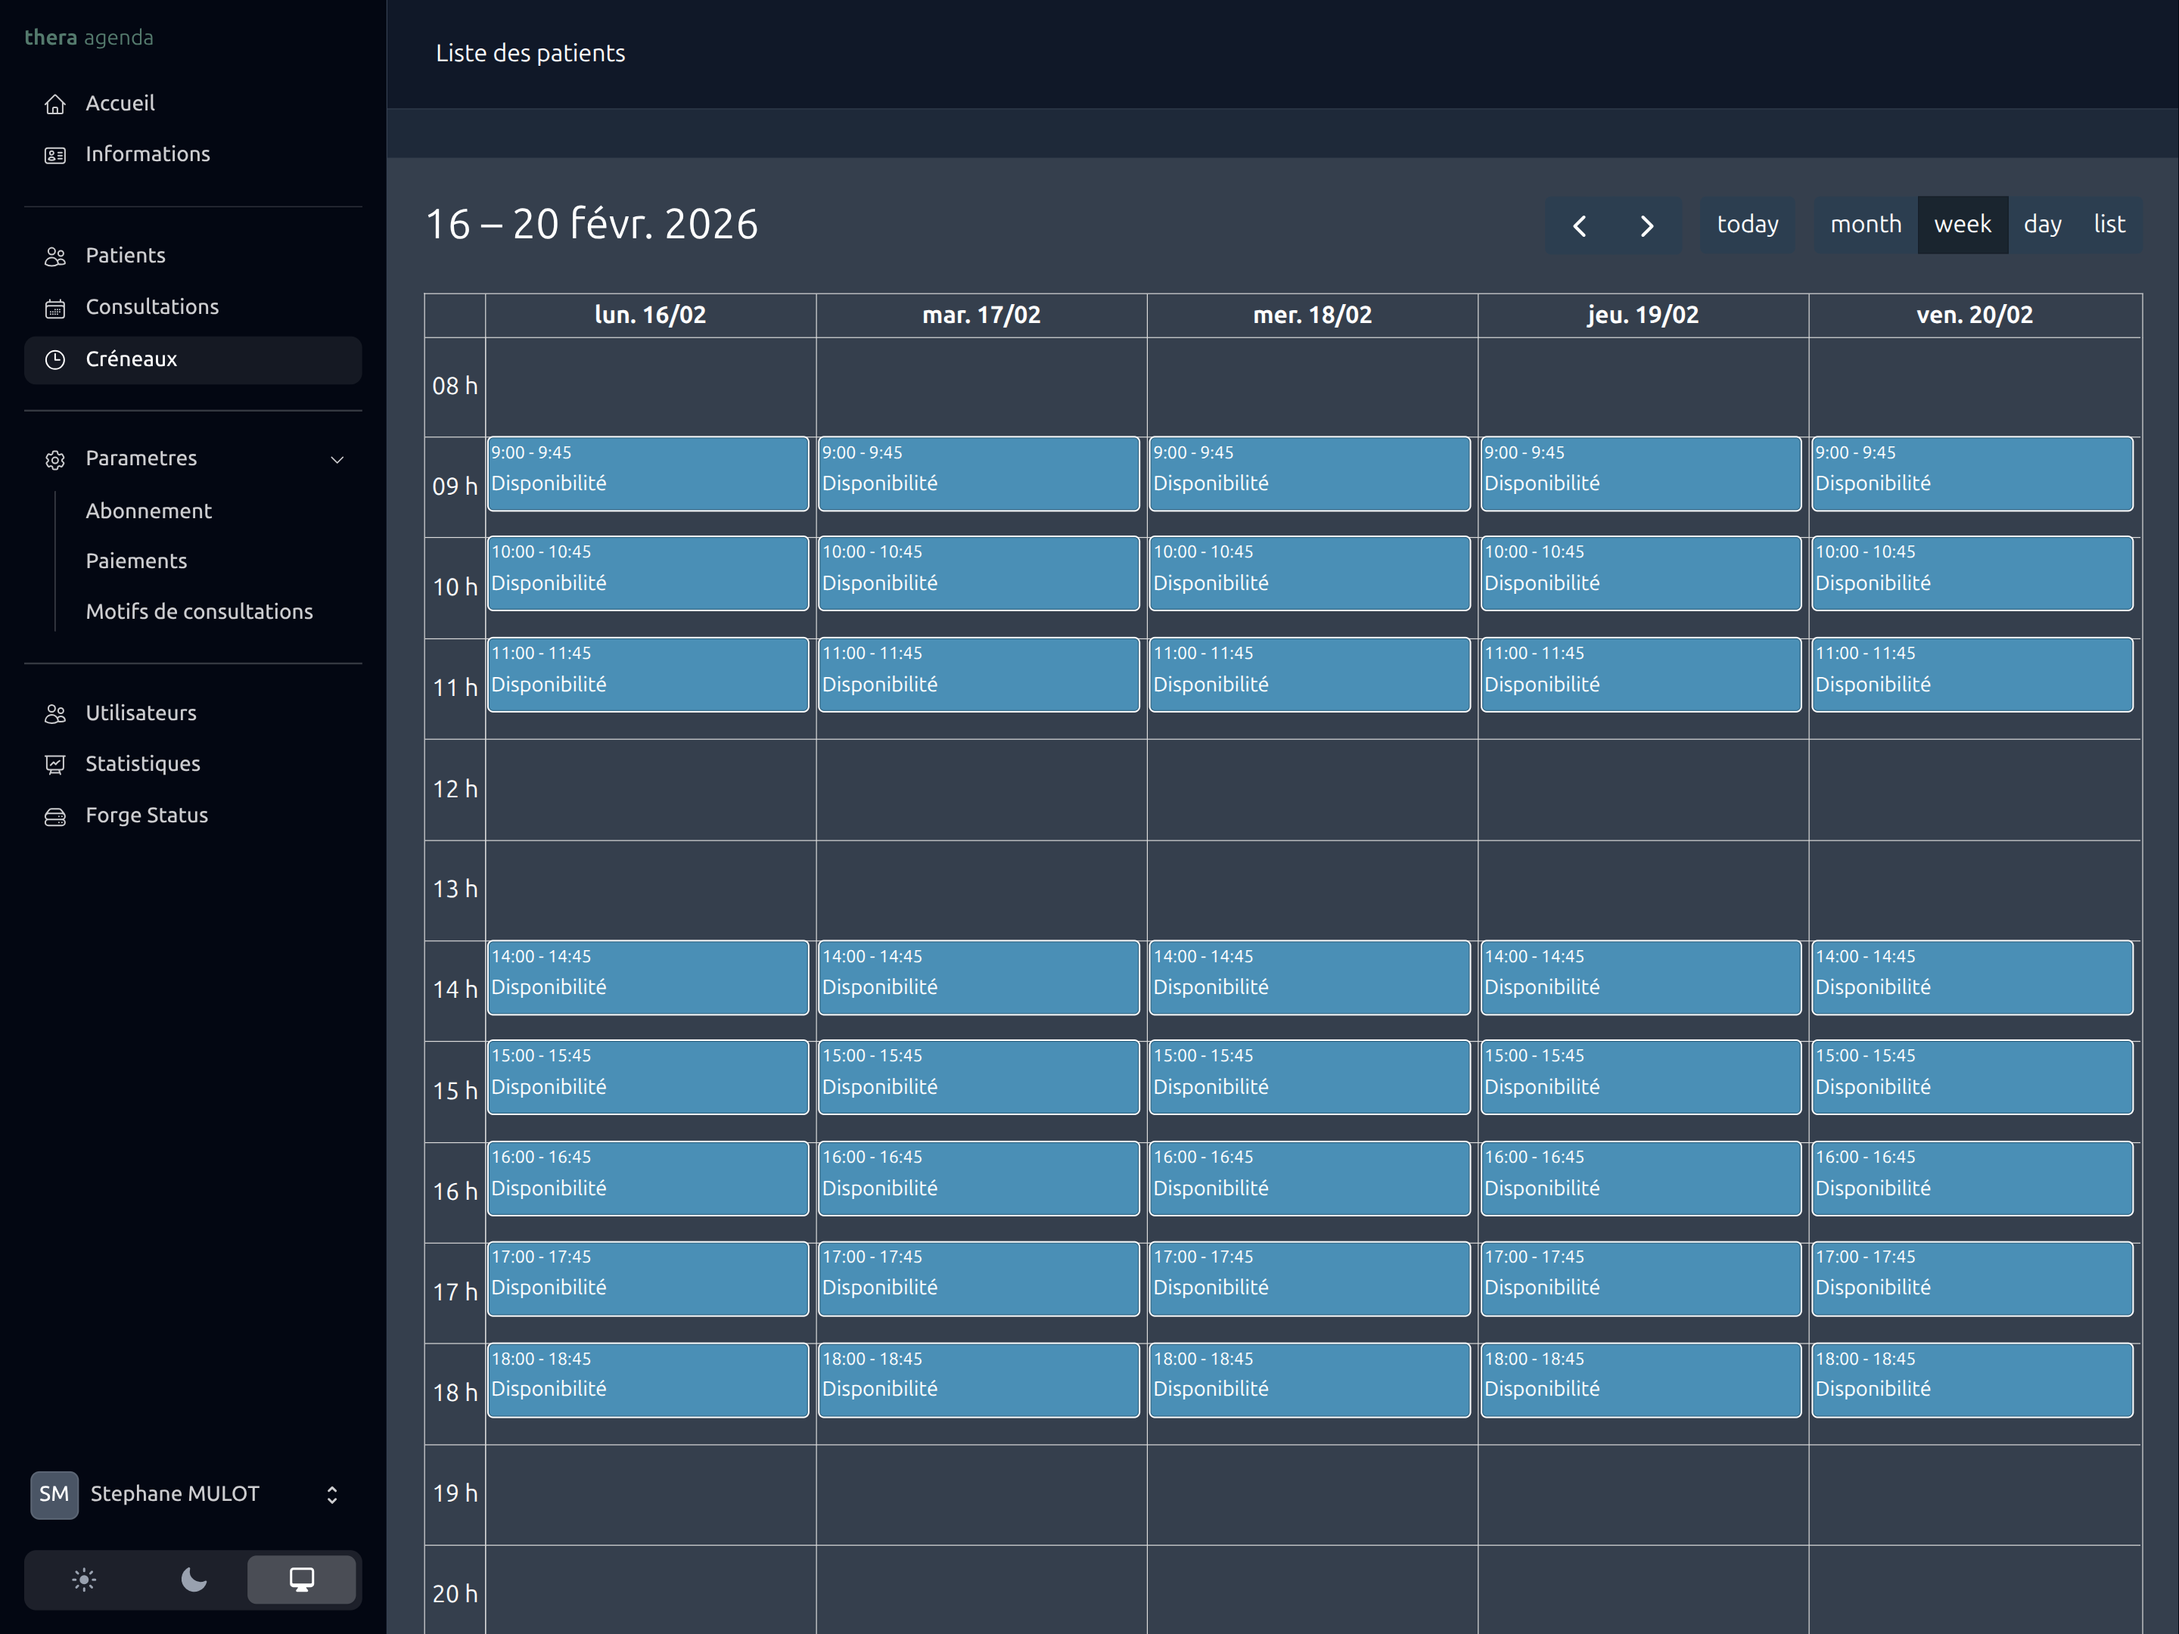The image size is (2179, 1634).
Task: Open Consultations via the calendar icon
Action: [56, 307]
